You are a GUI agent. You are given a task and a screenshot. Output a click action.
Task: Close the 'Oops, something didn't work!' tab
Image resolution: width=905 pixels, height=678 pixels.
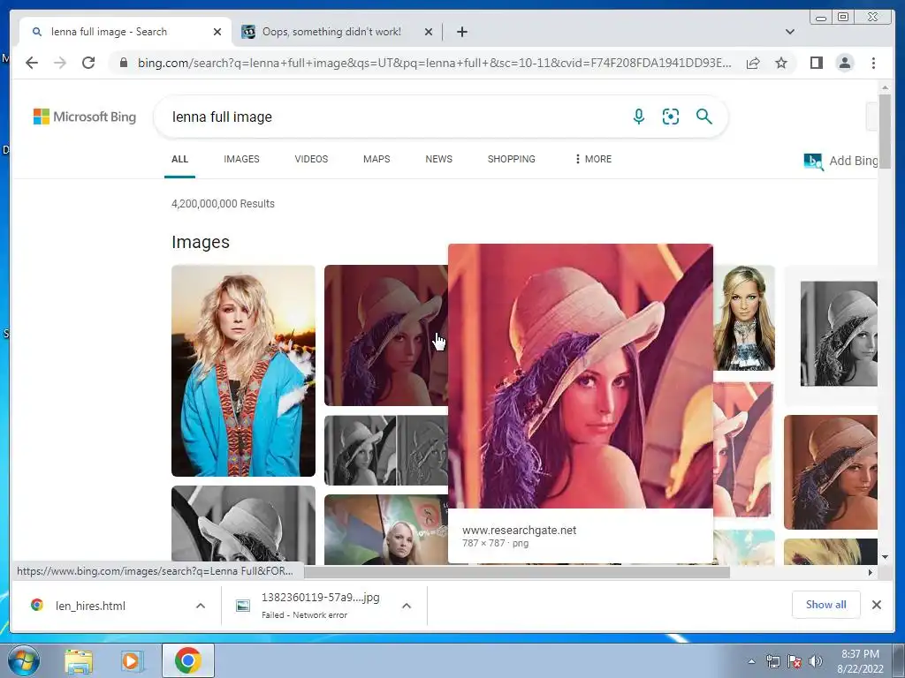[x=429, y=32]
